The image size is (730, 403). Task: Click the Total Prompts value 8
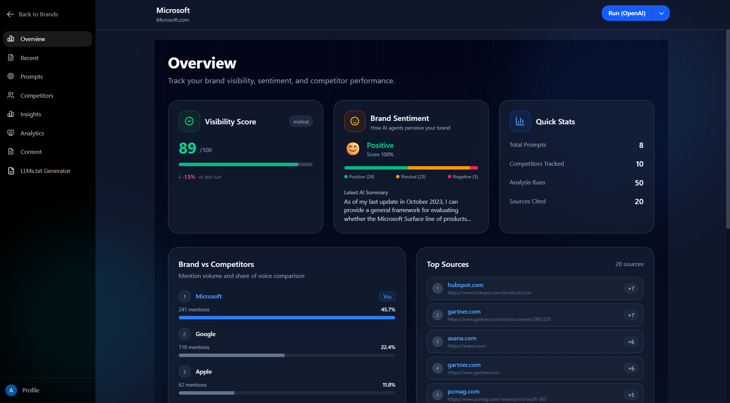(x=641, y=145)
